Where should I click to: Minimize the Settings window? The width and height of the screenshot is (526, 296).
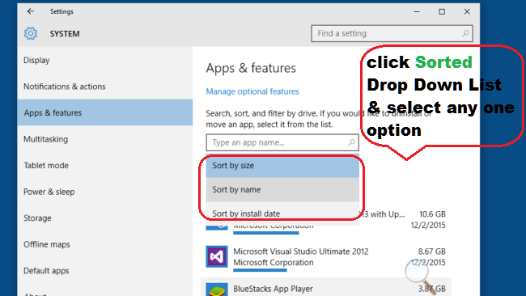tap(417, 11)
